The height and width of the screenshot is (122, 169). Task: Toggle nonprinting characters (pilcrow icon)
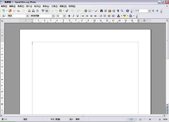[x=118, y=11]
